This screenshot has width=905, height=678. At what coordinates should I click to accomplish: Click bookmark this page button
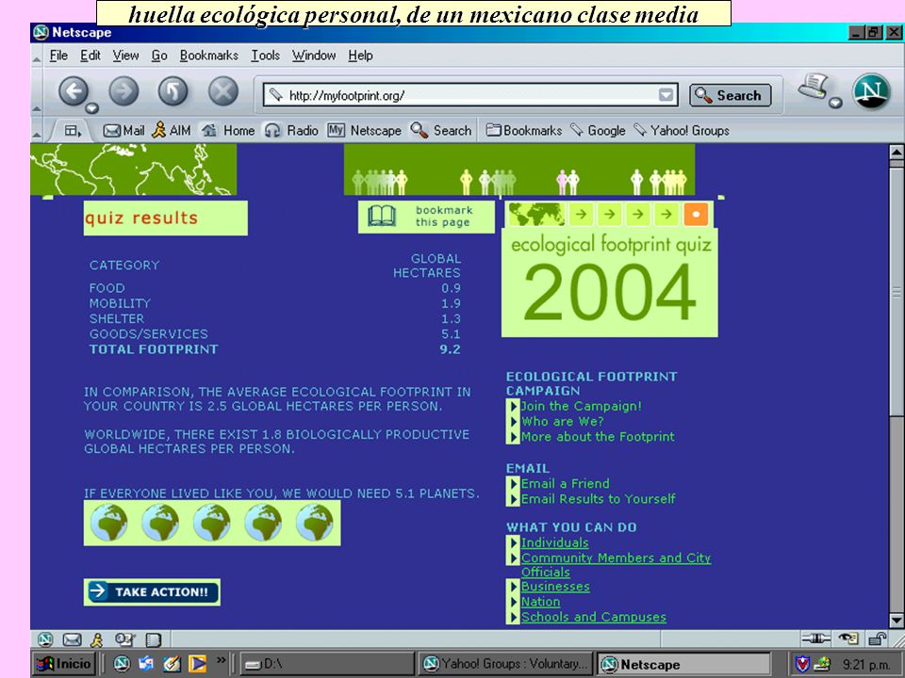[426, 217]
